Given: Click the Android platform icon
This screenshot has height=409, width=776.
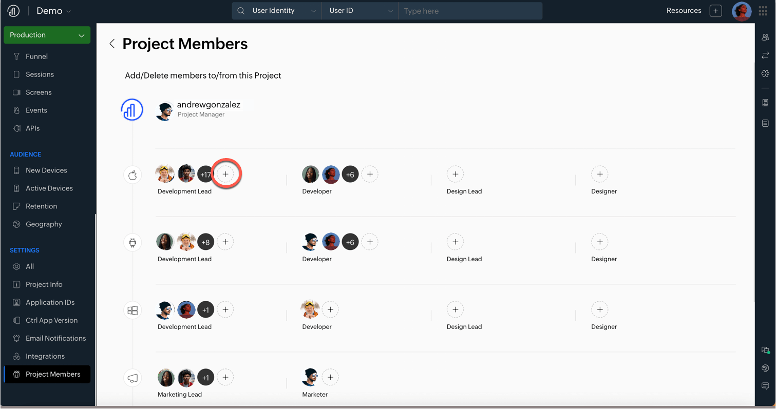Looking at the screenshot, I should (133, 243).
